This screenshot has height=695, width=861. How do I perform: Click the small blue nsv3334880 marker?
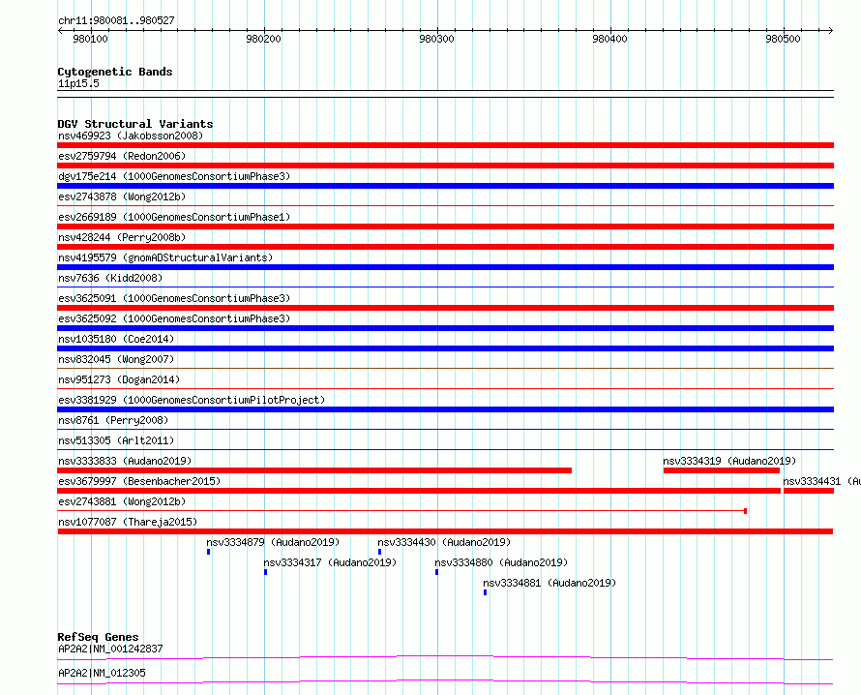(437, 572)
